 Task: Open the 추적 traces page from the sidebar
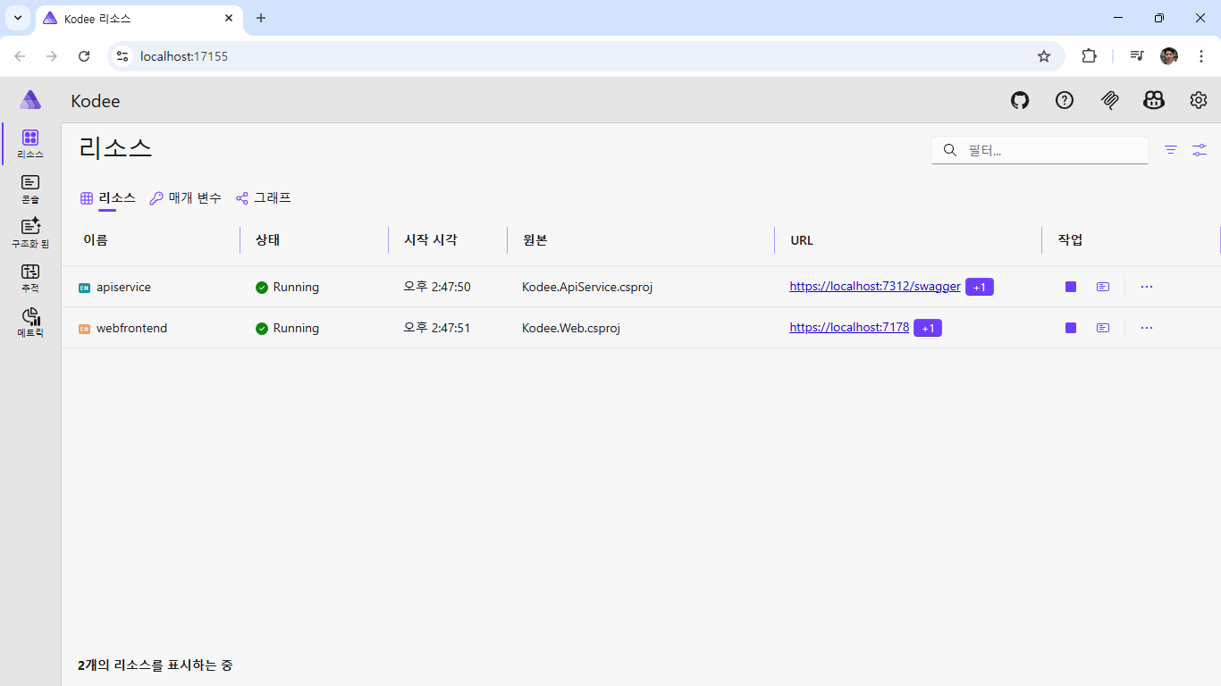(x=30, y=274)
